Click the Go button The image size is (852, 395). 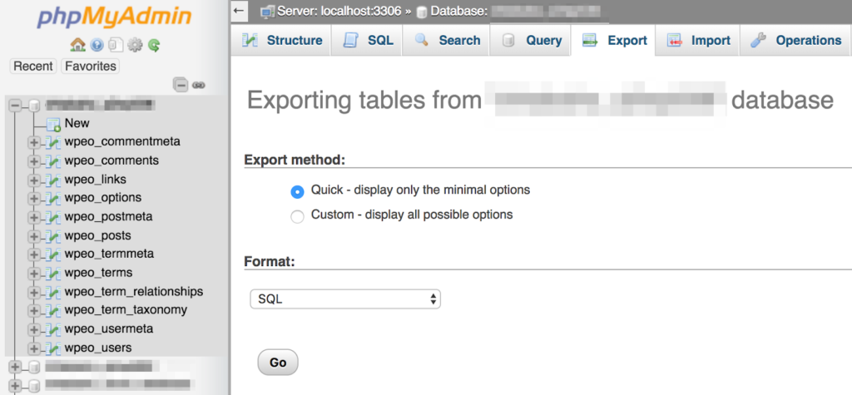pos(278,362)
